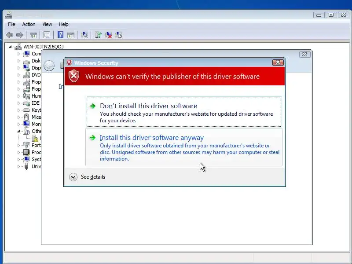This screenshot has width=352, height=264.
Task: Expand See details chevron
Action: tap(73, 177)
